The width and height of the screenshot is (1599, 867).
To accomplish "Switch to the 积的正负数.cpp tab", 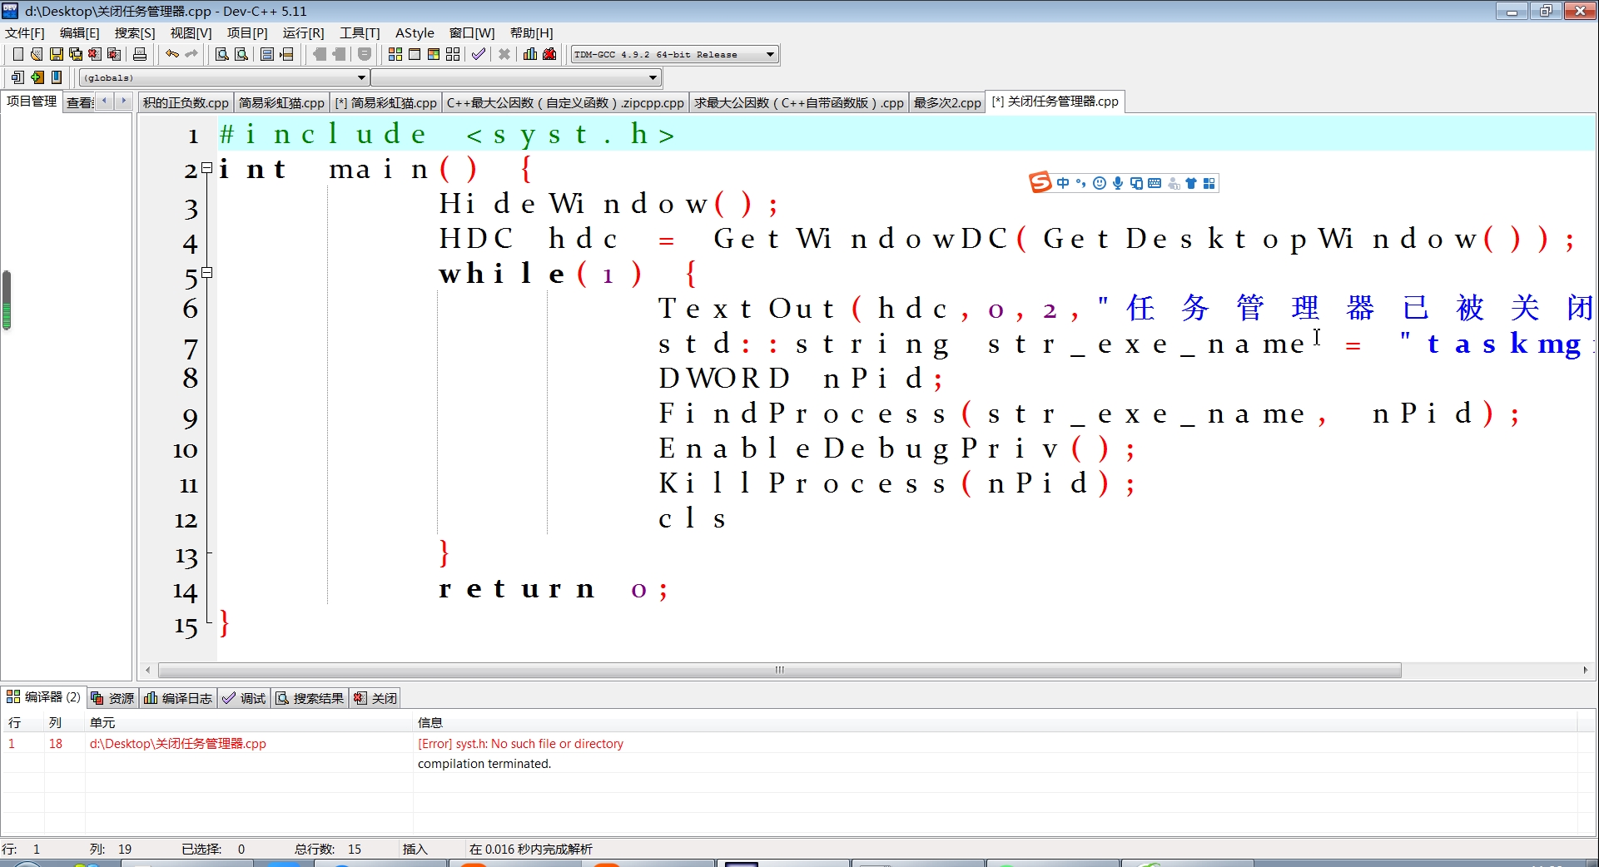I will 186,102.
